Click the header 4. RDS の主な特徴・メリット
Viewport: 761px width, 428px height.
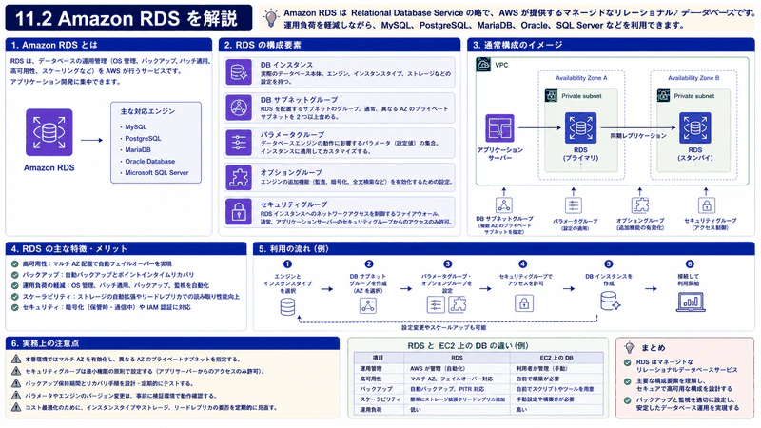[68, 248]
